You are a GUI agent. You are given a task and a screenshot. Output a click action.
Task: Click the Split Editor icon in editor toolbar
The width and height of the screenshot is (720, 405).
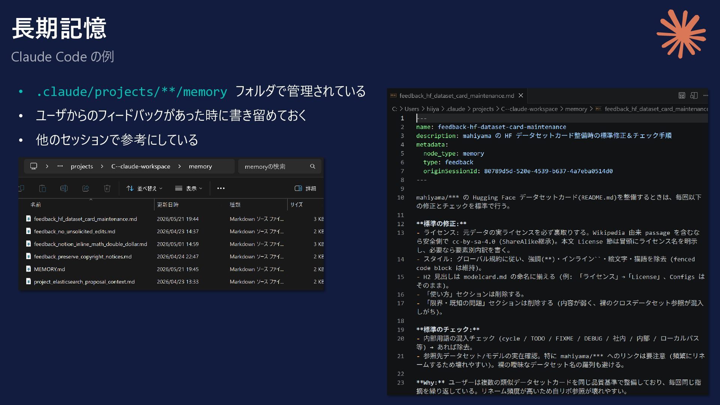coord(694,96)
